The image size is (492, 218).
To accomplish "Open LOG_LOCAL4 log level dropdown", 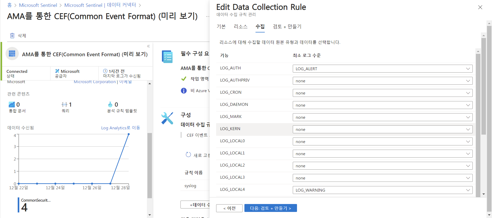I will point(383,190).
